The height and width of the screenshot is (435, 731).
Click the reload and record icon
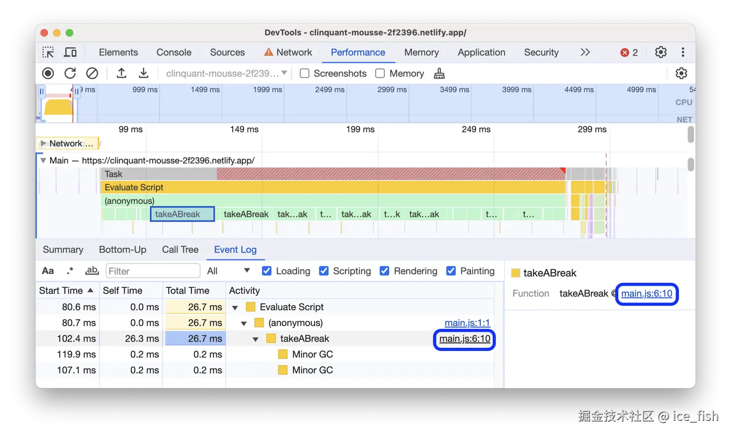(x=70, y=73)
